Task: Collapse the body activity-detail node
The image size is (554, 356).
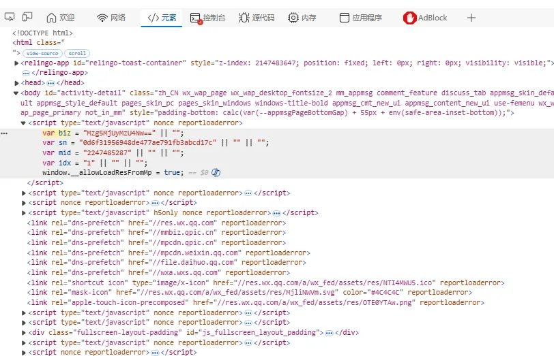Action: click(x=16, y=93)
